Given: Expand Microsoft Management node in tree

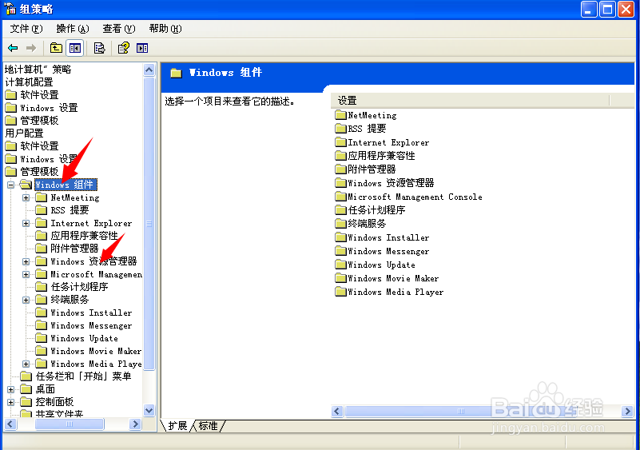Looking at the screenshot, I should point(26,274).
